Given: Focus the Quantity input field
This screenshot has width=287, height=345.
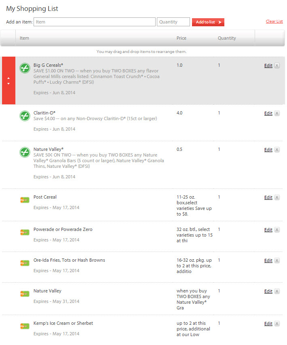Looking at the screenshot, I should point(173,22).
